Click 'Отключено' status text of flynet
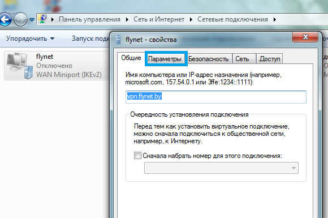Viewport: 328px width, 218px height. coord(54,66)
